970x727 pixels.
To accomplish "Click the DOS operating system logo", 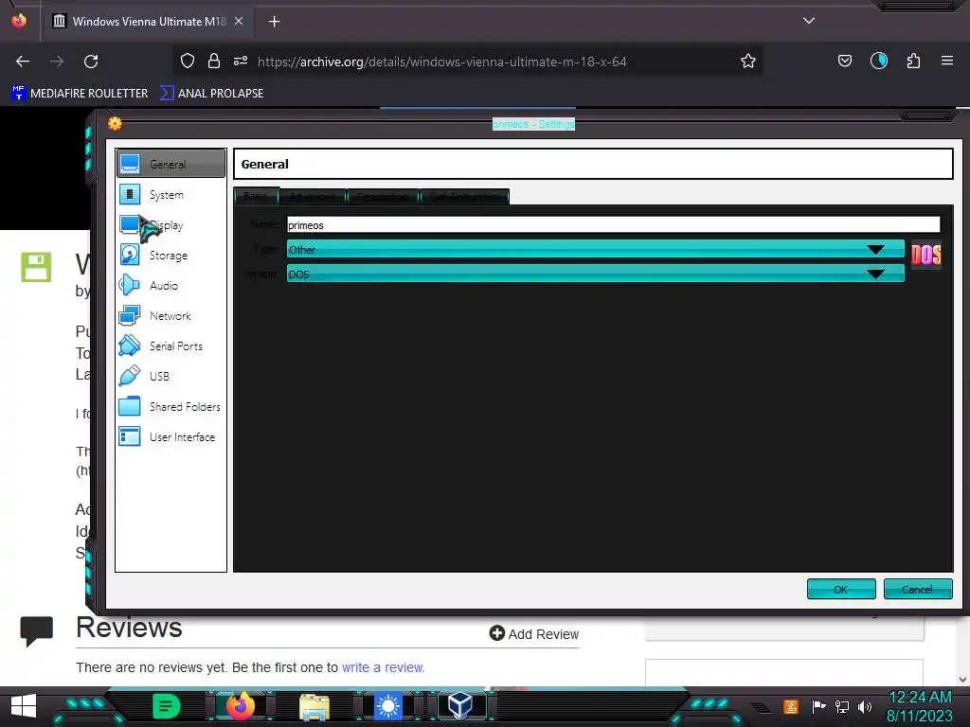I will (x=926, y=255).
